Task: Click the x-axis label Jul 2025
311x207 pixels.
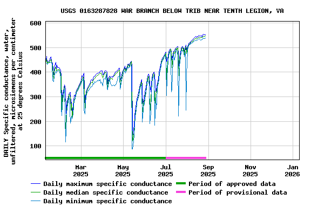Action: click(x=166, y=171)
